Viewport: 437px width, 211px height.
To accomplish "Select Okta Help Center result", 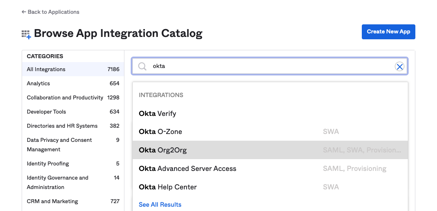I will 168,187.
